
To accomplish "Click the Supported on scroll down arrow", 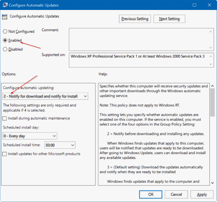I will [x=210, y=64].
